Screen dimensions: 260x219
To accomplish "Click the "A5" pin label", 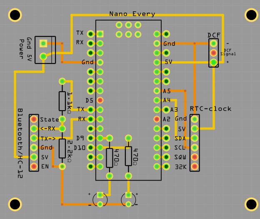I will [167, 91].
